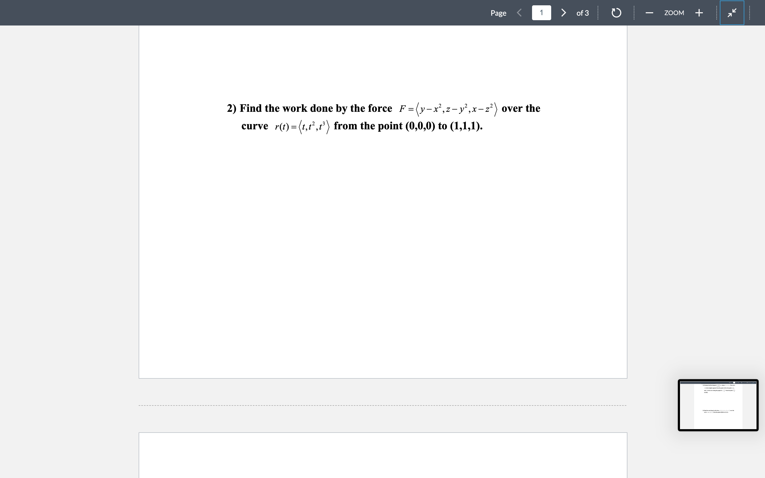Viewport: 765px width, 478px height.
Task: Click the page preview thumbnail
Action: pyautogui.click(x=718, y=405)
